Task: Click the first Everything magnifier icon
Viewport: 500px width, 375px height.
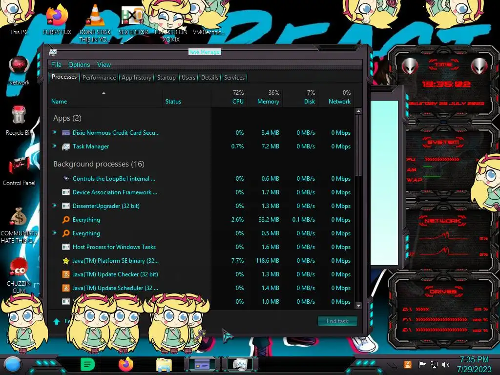Action: (66, 219)
